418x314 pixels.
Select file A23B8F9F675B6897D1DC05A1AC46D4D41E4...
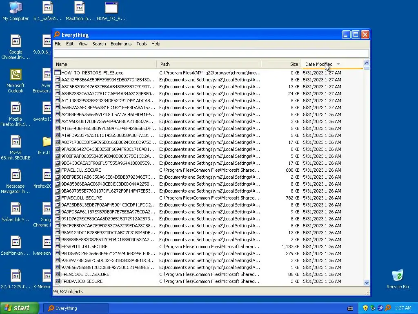[x=108, y=114]
